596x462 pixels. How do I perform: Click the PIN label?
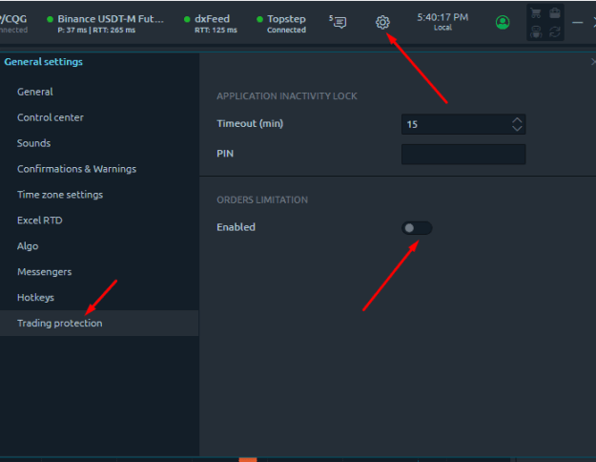(x=225, y=154)
